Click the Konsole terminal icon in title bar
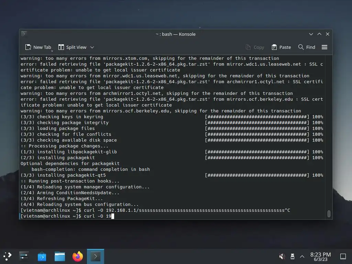 coord(24,34)
